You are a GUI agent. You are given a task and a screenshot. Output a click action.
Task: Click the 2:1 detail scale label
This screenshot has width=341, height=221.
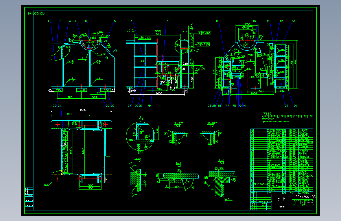pyautogui.click(x=141, y=120)
